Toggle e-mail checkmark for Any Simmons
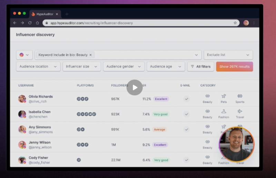The height and width of the screenshot is (178, 276). click(187, 129)
